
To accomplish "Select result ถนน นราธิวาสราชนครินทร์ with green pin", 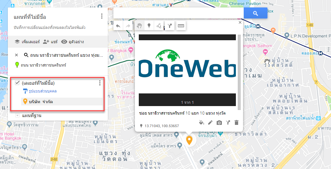I will 41,65.
